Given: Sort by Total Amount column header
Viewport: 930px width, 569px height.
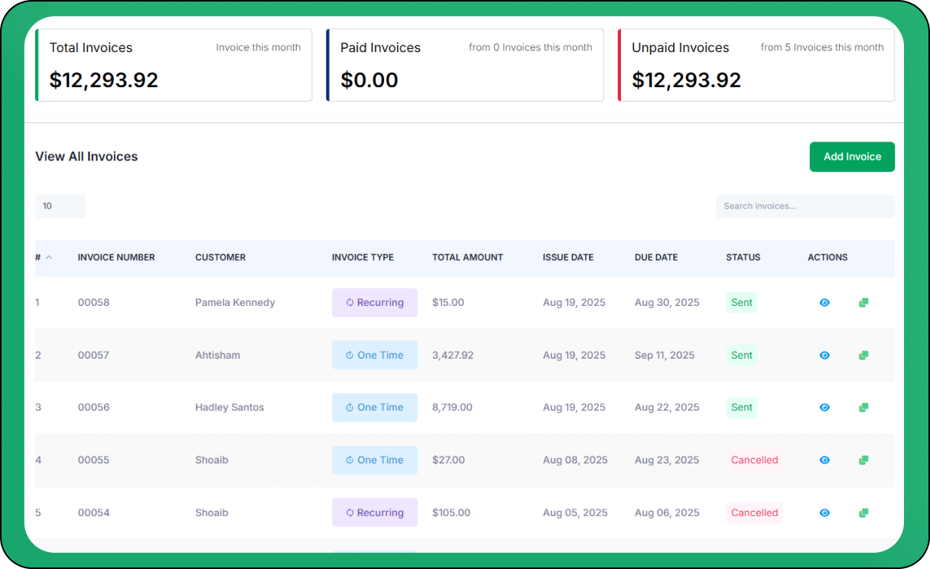Looking at the screenshot, I should [467, 258].
